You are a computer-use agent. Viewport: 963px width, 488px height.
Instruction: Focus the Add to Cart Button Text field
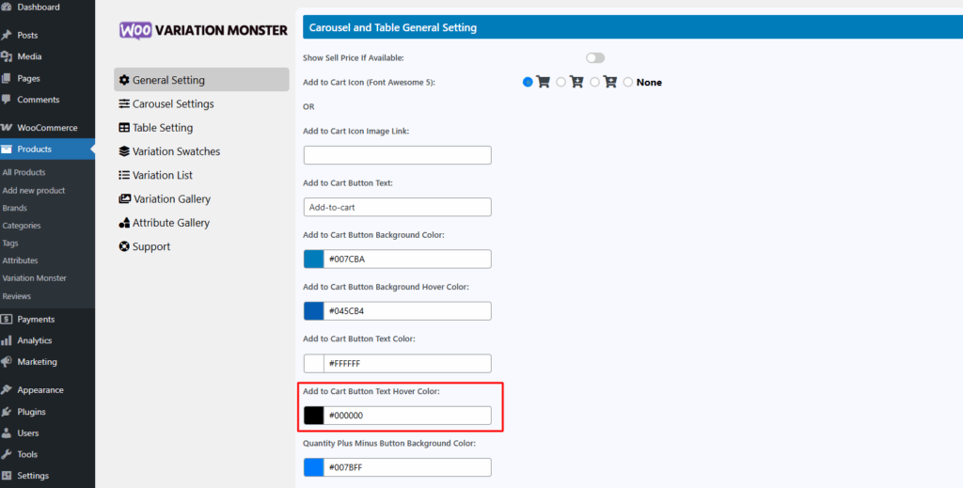(398, 207)
